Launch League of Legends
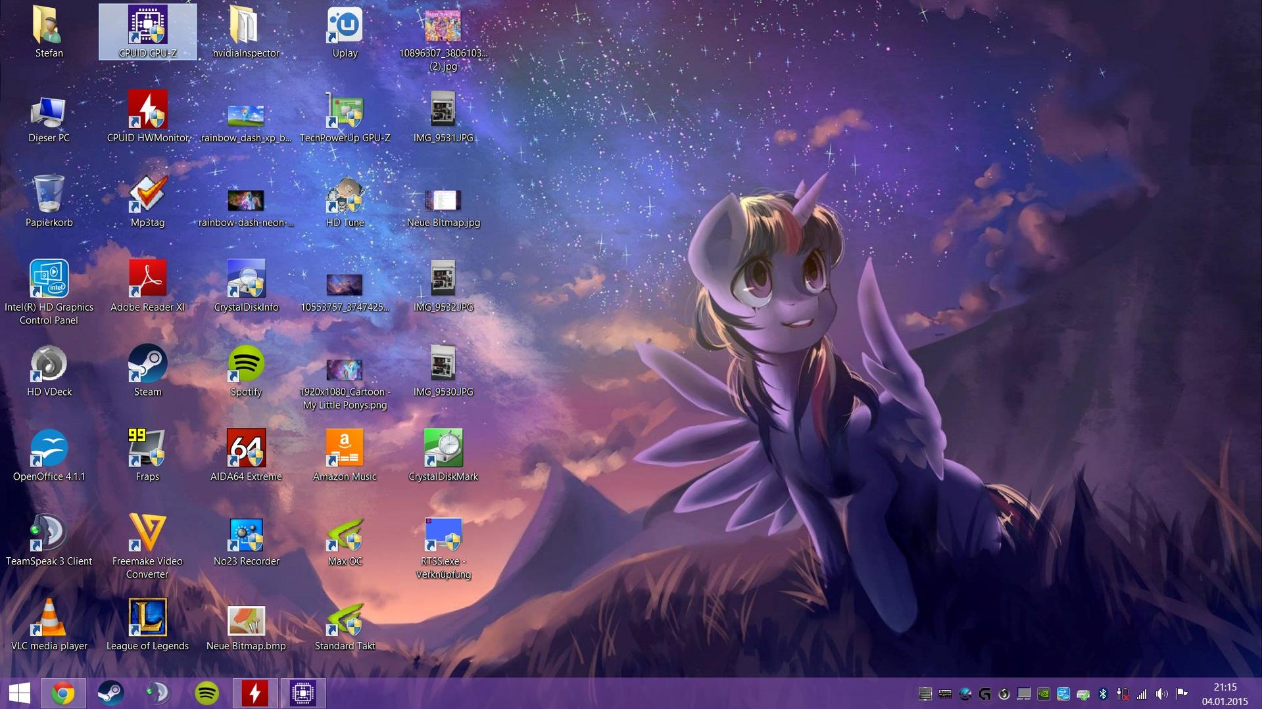This screenshot has height=709, width=1262. point(147,626)
